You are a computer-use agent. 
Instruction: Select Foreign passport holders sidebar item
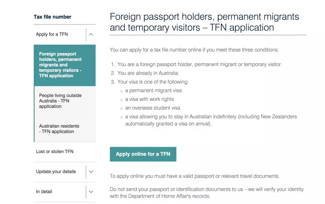[x=60, y=65]
